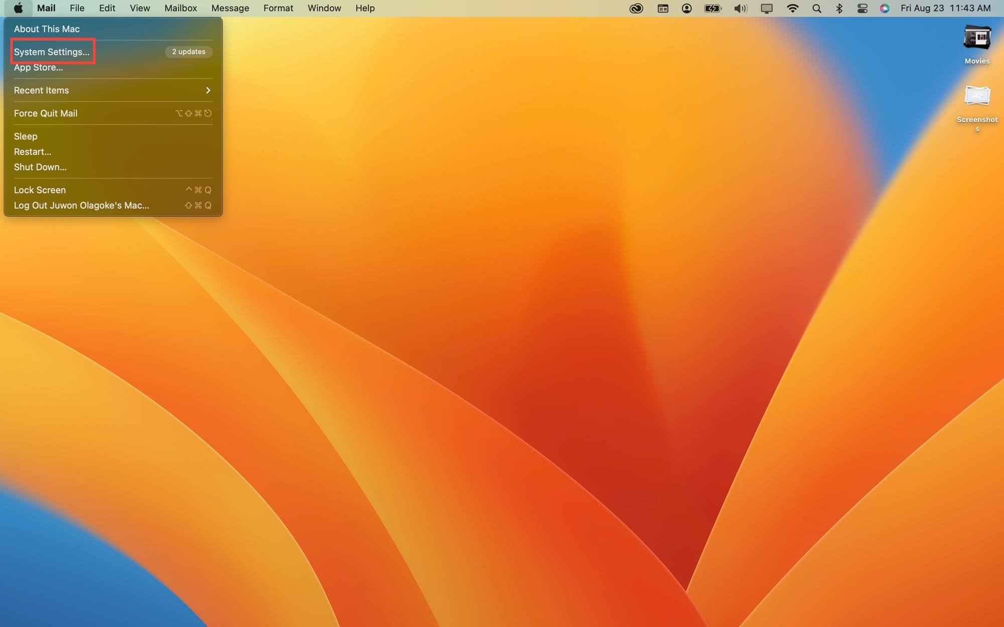
Task: Open the Mailbox menu
Action: [181, 8]
